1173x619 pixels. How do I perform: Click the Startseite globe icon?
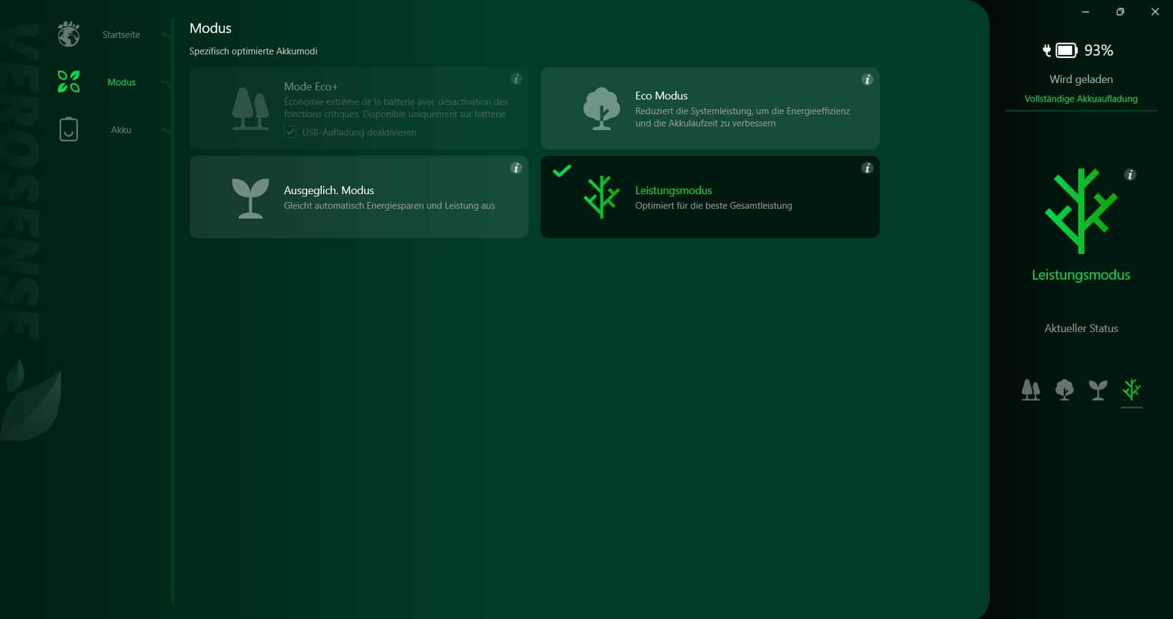pyautogui.click(x=68, y=34)
